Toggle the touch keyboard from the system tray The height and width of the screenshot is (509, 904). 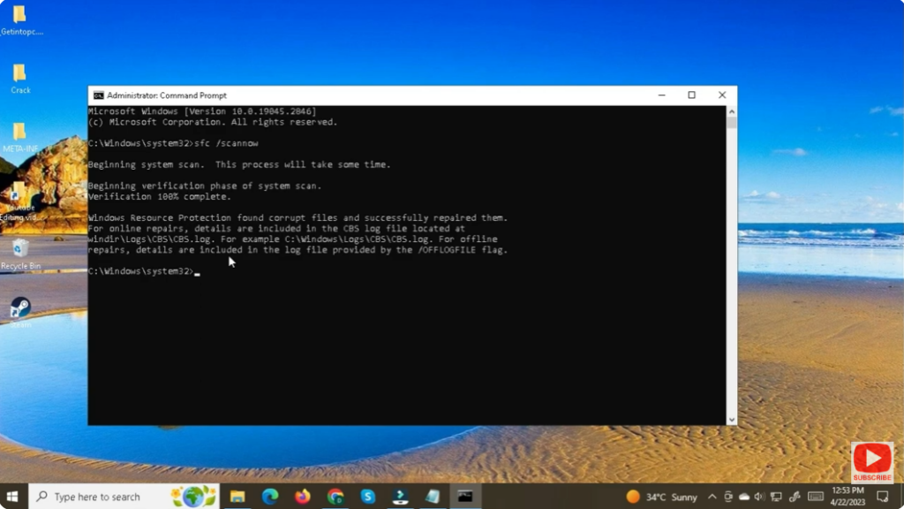pyautogui.click(x=815, y=497)
